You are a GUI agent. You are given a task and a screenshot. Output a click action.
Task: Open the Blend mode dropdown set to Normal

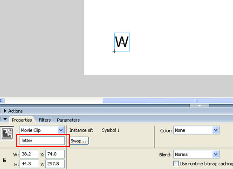pos(196,154)
